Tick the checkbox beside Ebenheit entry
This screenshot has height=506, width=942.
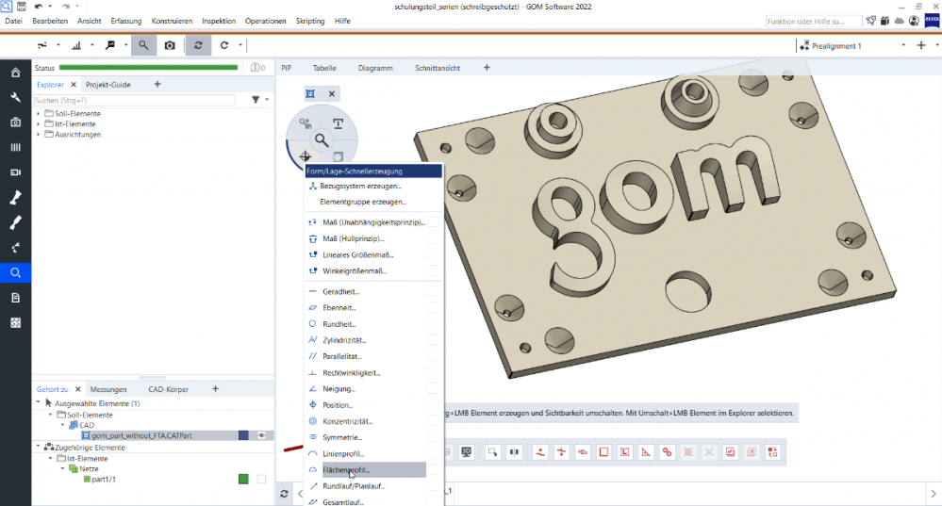pos(433,308)
